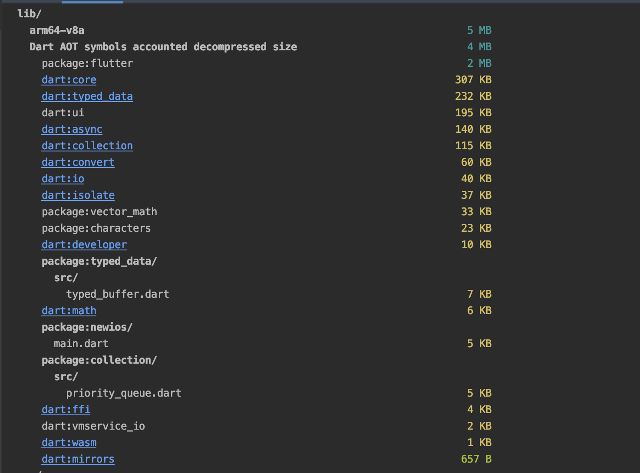Open the dart:ffi hyperlink
Image resolution: width=640 pixels, height=473 pixels.
point(66,409)
